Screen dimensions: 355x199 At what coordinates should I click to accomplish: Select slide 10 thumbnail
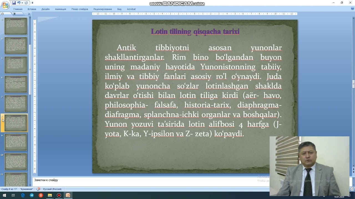click(16, 161)
